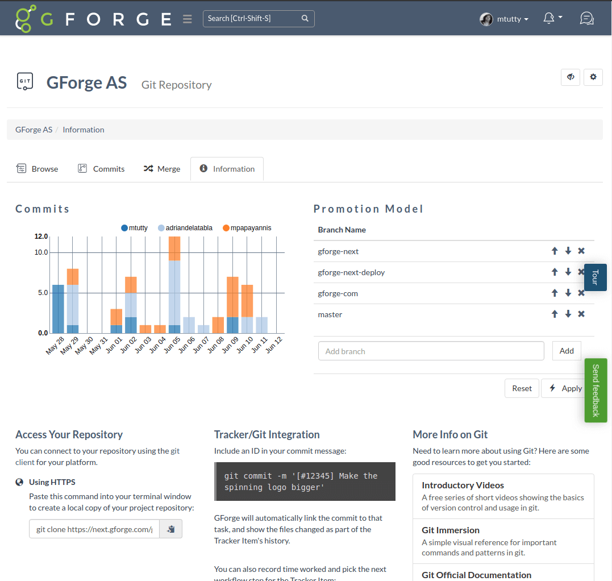612x581 pixels.
Task: Switch to the Commits tab
Action: click(101, 169)
